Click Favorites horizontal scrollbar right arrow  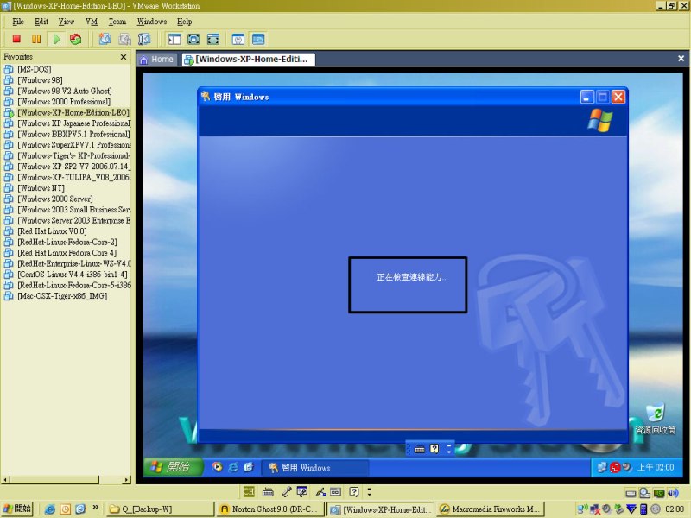pos(127,480)
